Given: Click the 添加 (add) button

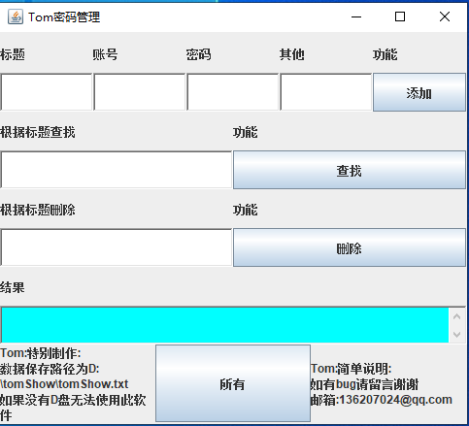Looking at the screenshot, I should pyautogui.click(x=419, y=92).
